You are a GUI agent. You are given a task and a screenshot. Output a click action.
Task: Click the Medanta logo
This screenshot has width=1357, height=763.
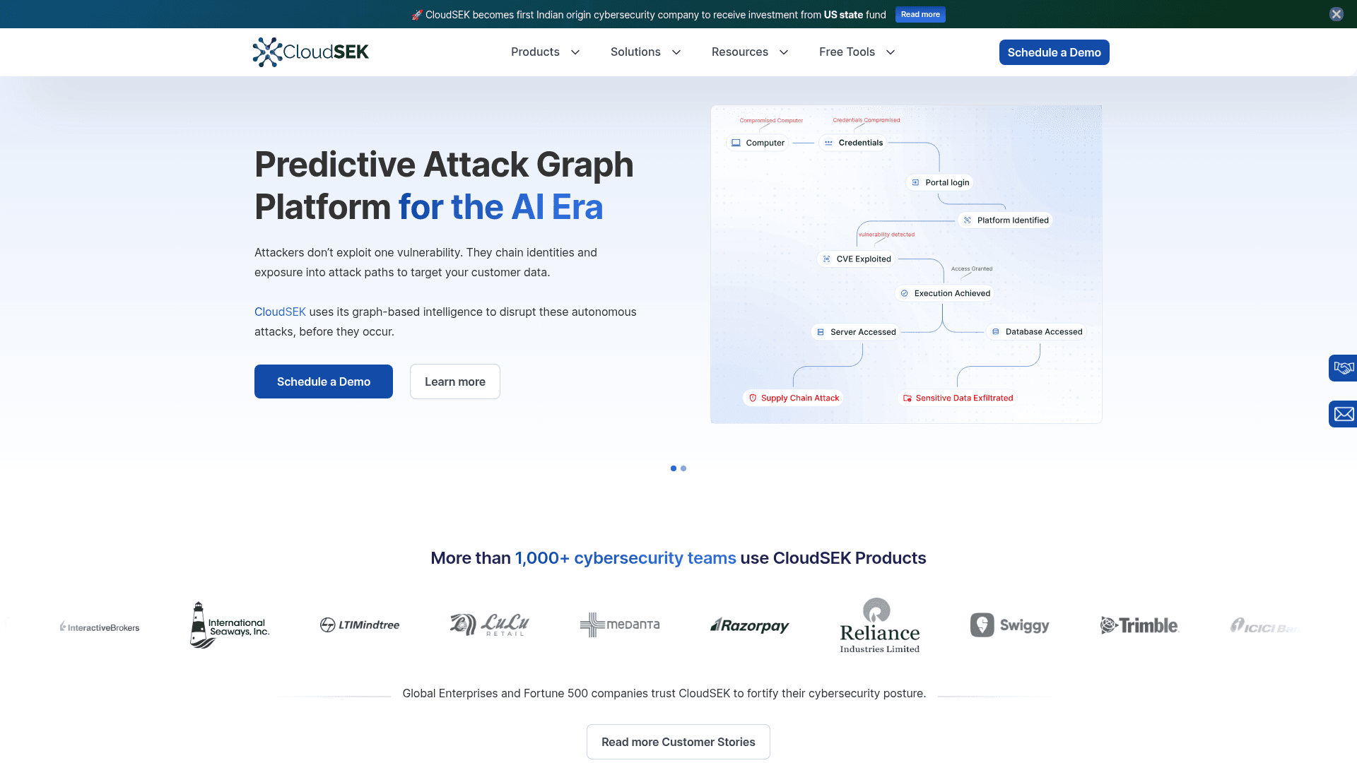620,625
